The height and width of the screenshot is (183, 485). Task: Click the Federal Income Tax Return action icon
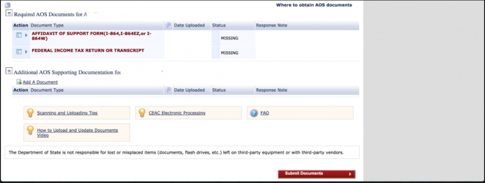pyautogui.click(x=19, y=52)
